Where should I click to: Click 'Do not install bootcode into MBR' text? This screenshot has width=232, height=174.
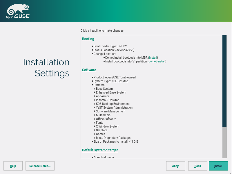point(126,58)
